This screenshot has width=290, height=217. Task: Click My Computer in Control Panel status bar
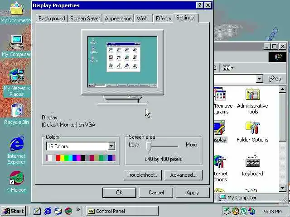[x=238, y=198]
